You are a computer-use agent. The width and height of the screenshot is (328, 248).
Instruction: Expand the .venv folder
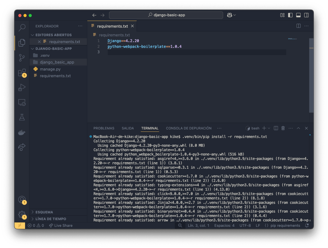click(58, 56)
